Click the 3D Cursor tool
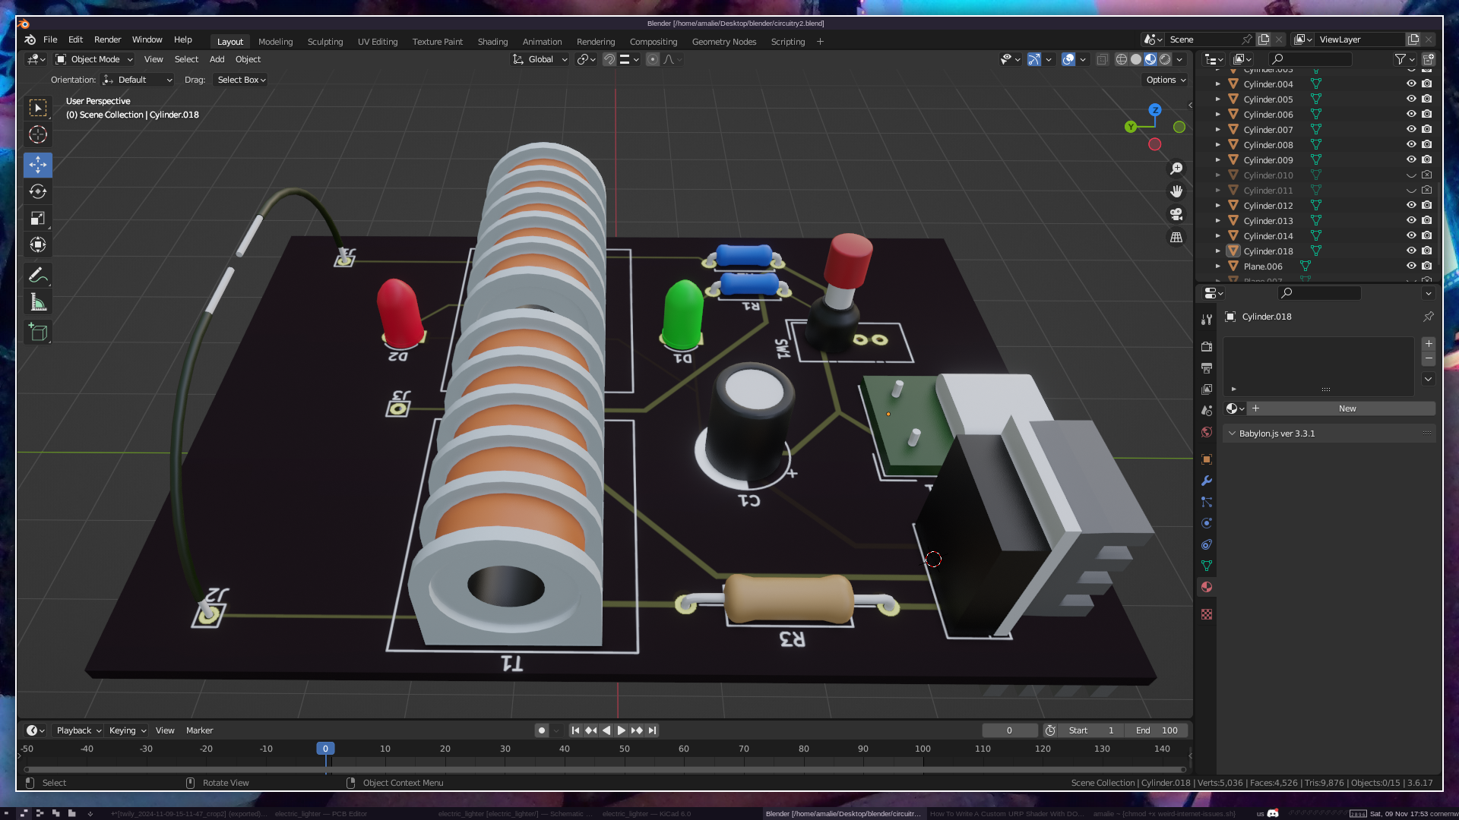The image size is (1459, 820). pos(38,135)
